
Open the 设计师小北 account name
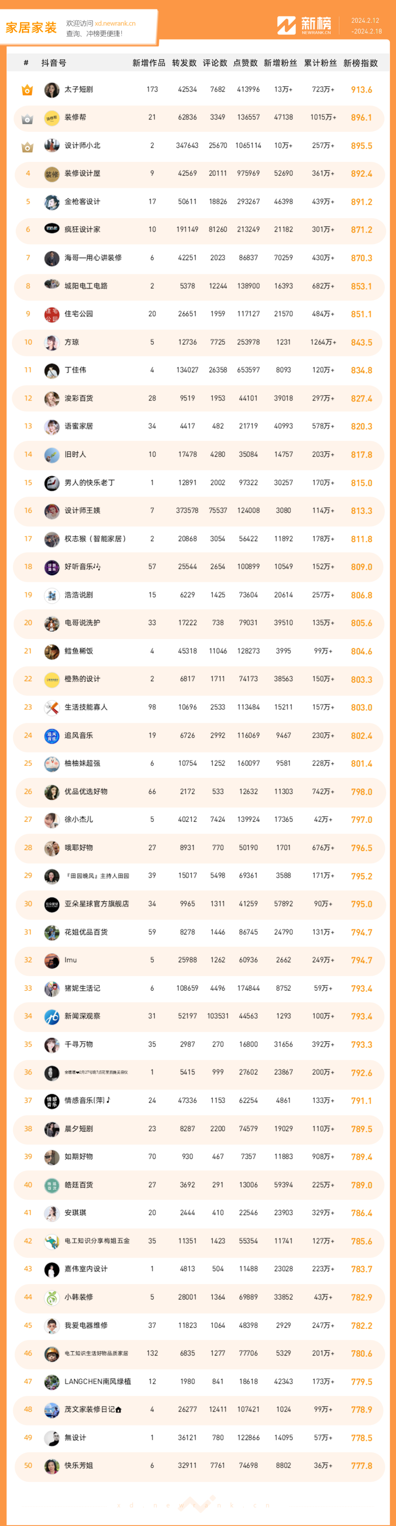pos(82,146)
